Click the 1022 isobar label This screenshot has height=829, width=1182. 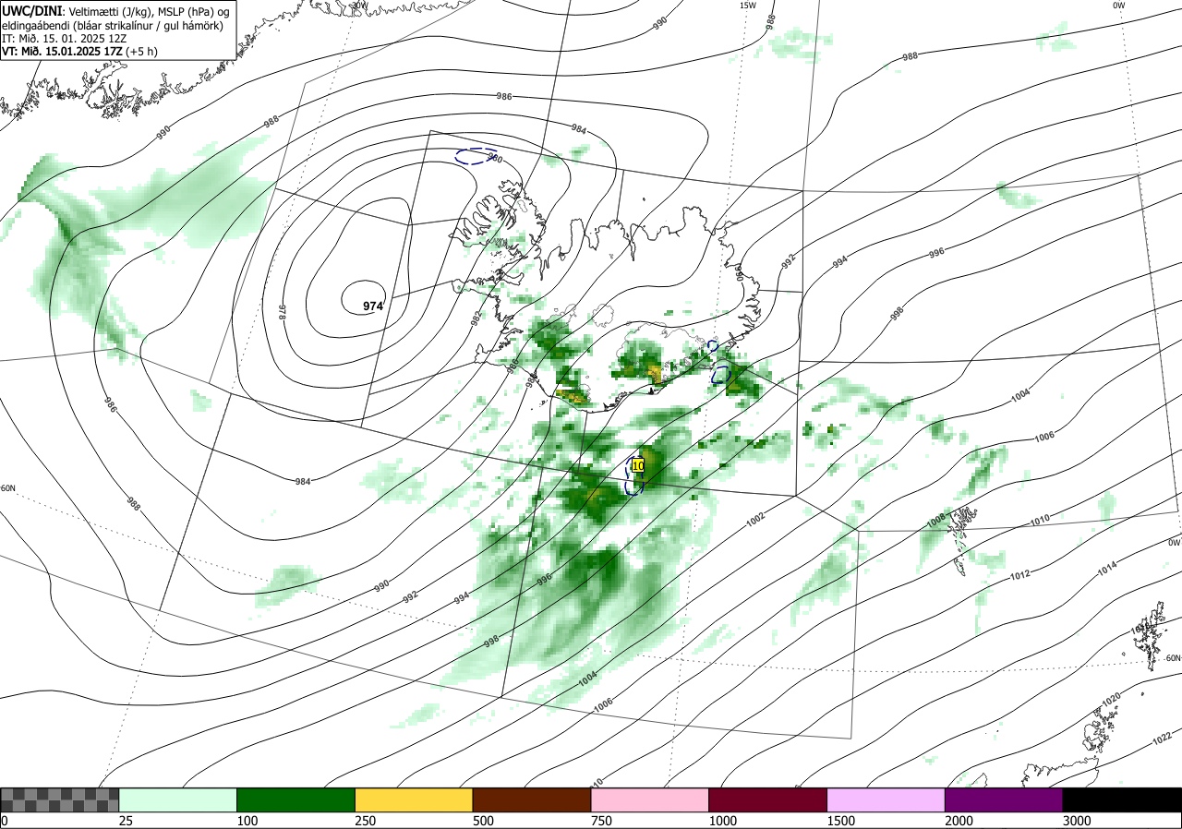pos(1162,739)
